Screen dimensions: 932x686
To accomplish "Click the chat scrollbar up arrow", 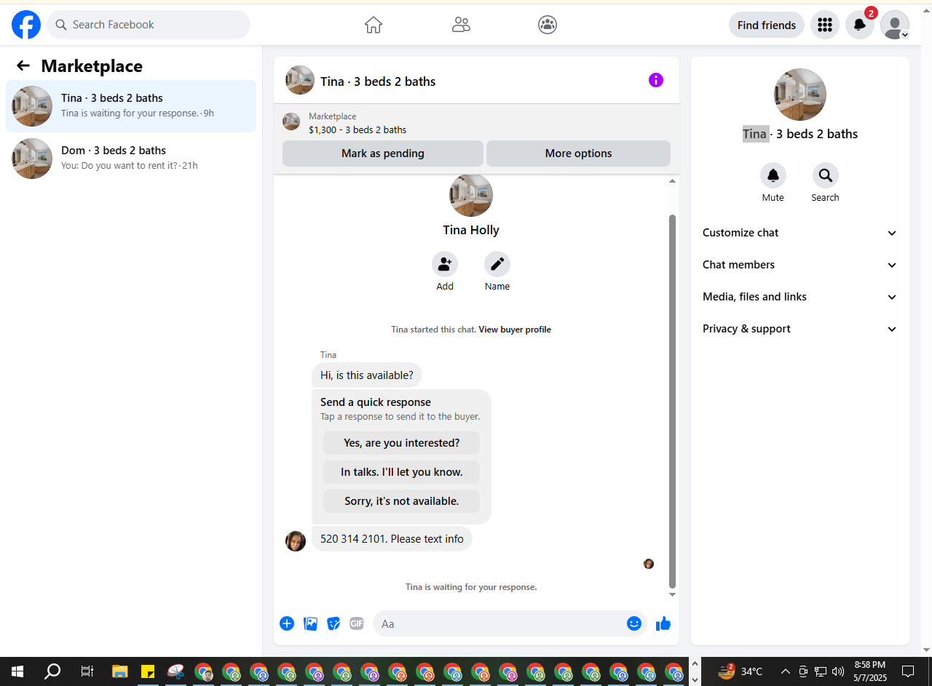I will click(x=673, y=181).
